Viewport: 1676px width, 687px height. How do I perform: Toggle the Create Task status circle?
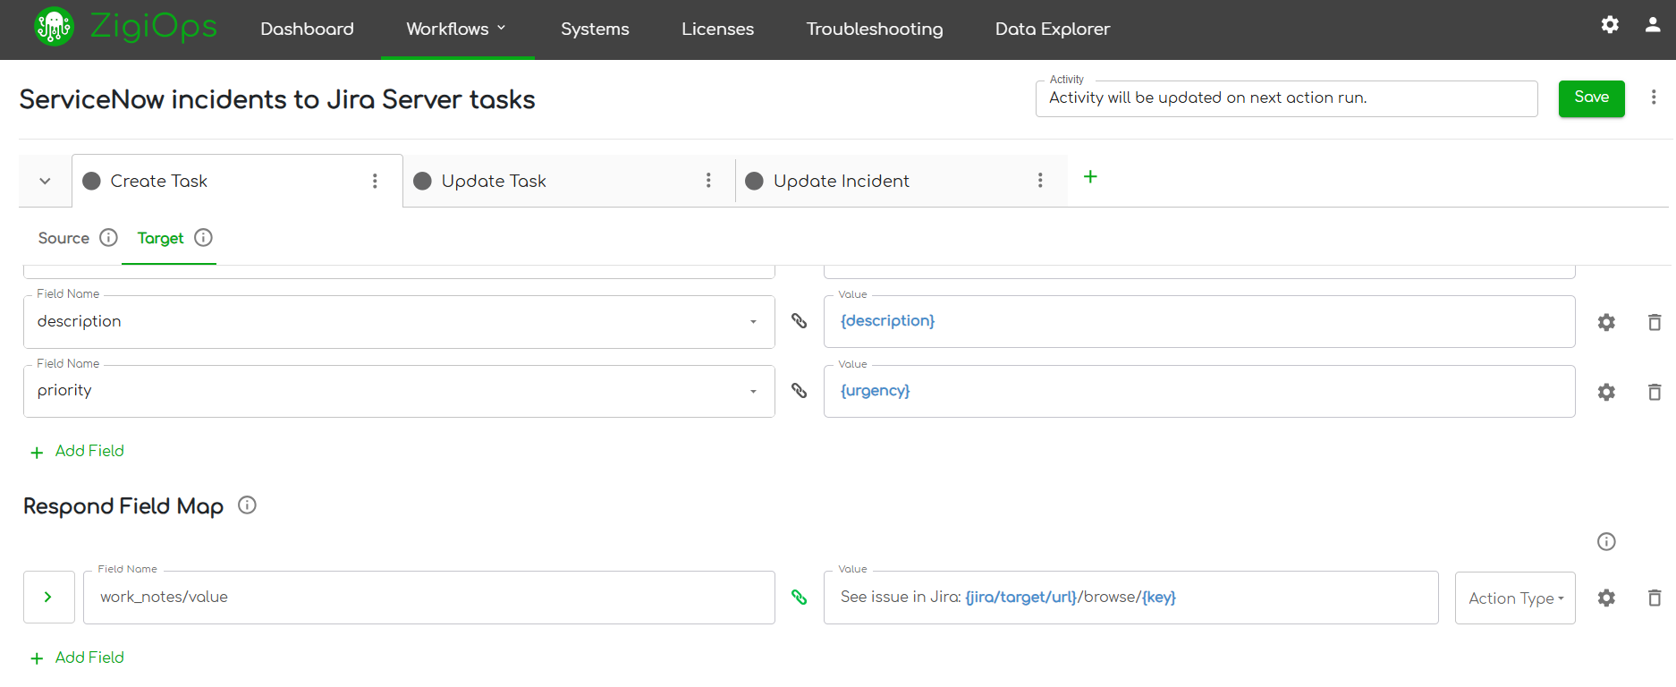click(x=91, y=181)
